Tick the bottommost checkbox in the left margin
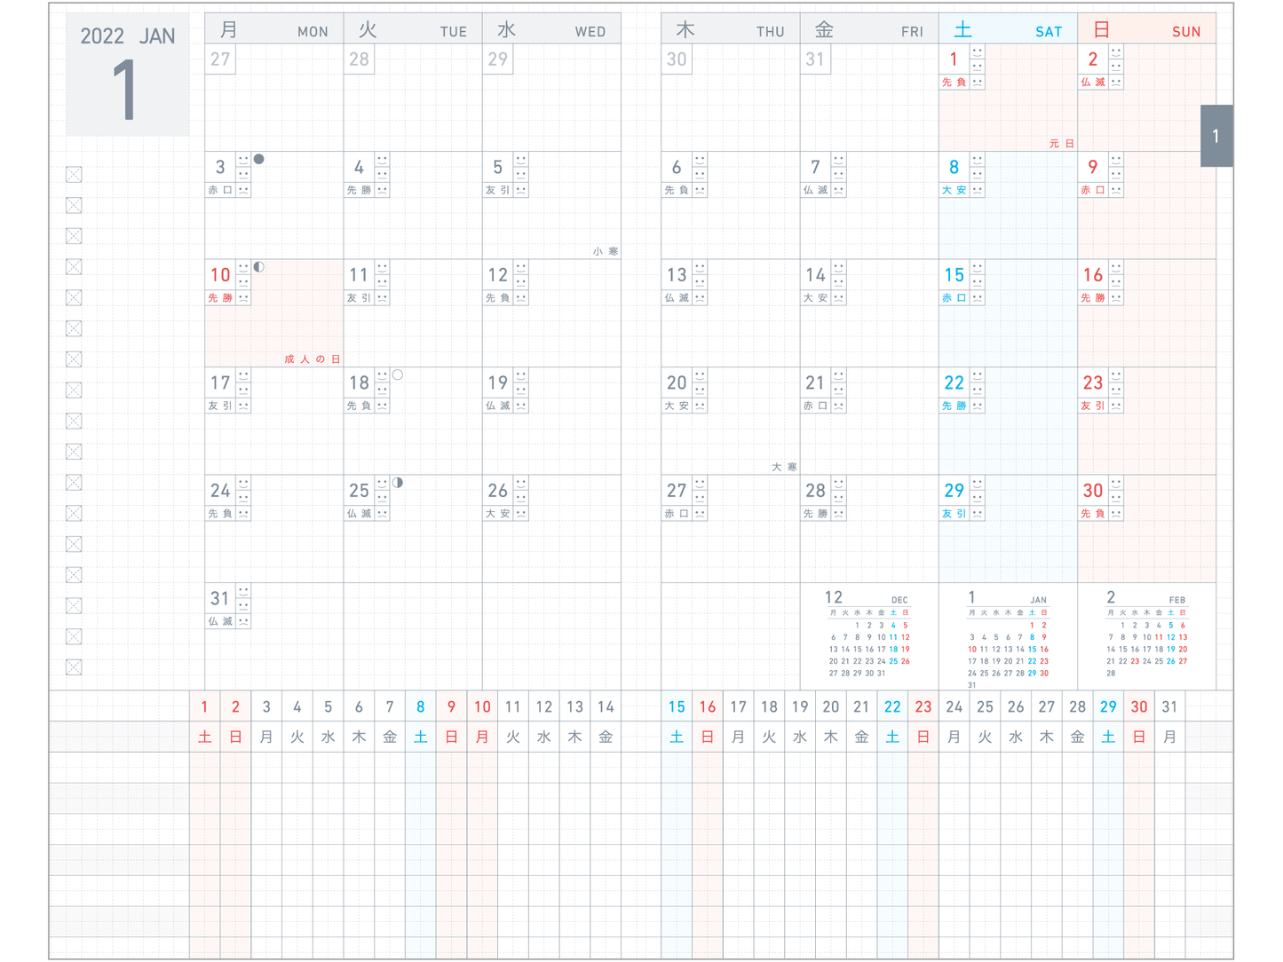1283x962 pixels. coord(74,667)
